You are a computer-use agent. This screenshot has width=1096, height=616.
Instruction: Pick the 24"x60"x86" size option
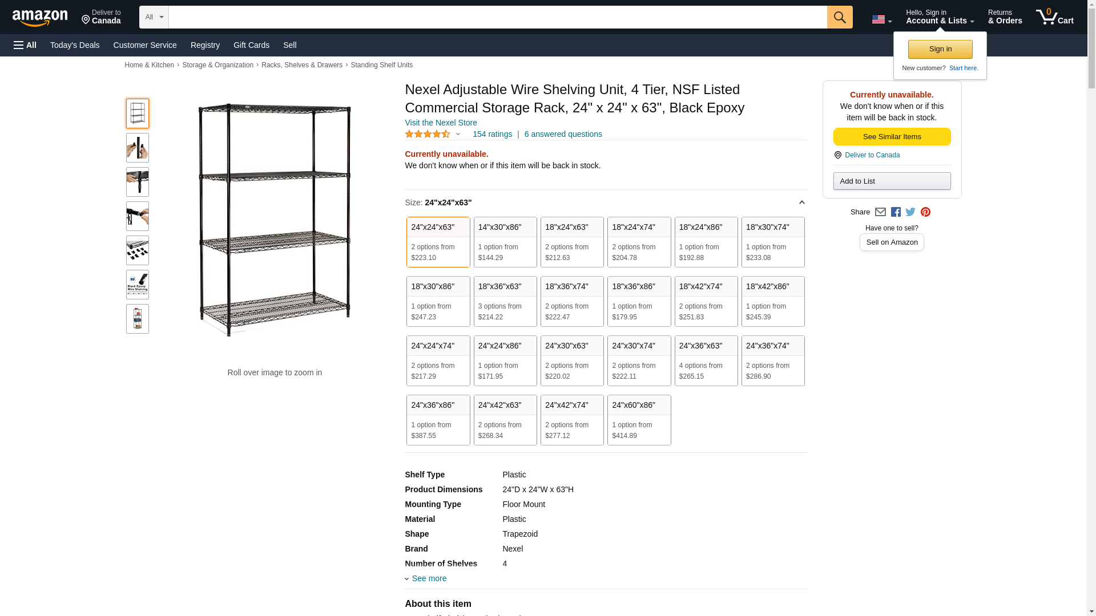click(639, 420)
